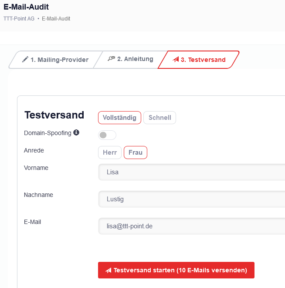Start test send of 10 emails
This screenshot has width=285, height=288.
pos(176,270)
